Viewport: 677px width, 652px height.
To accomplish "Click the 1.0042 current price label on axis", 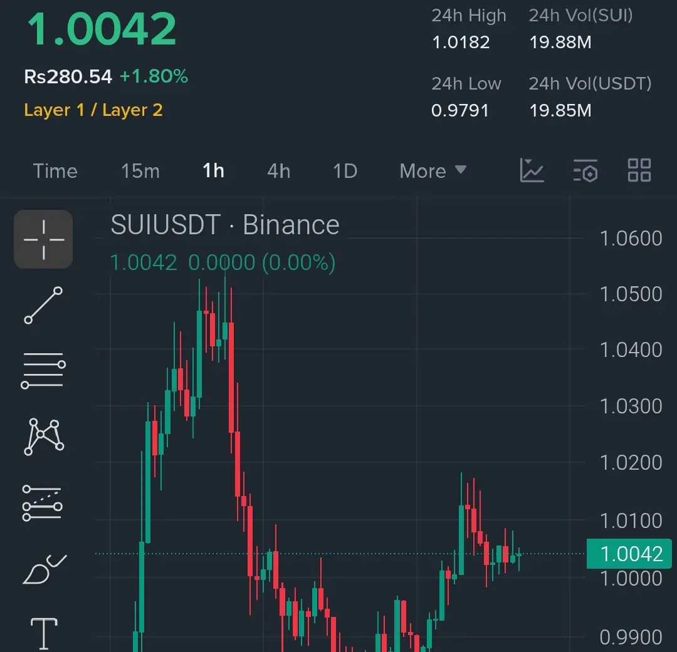I will pyautogui.click(x=629, y=554).
